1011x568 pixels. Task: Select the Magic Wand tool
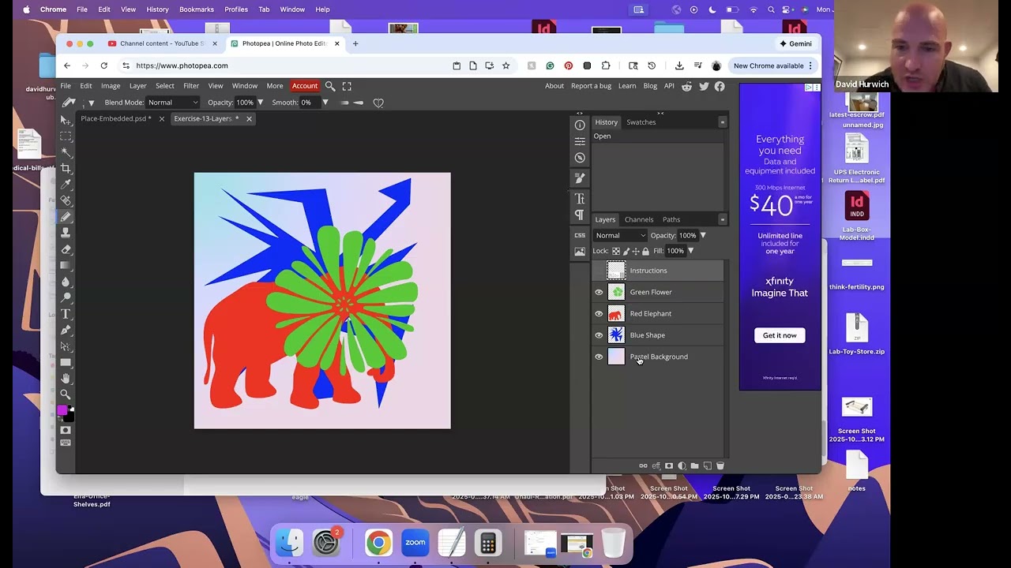tap(66, 152)
